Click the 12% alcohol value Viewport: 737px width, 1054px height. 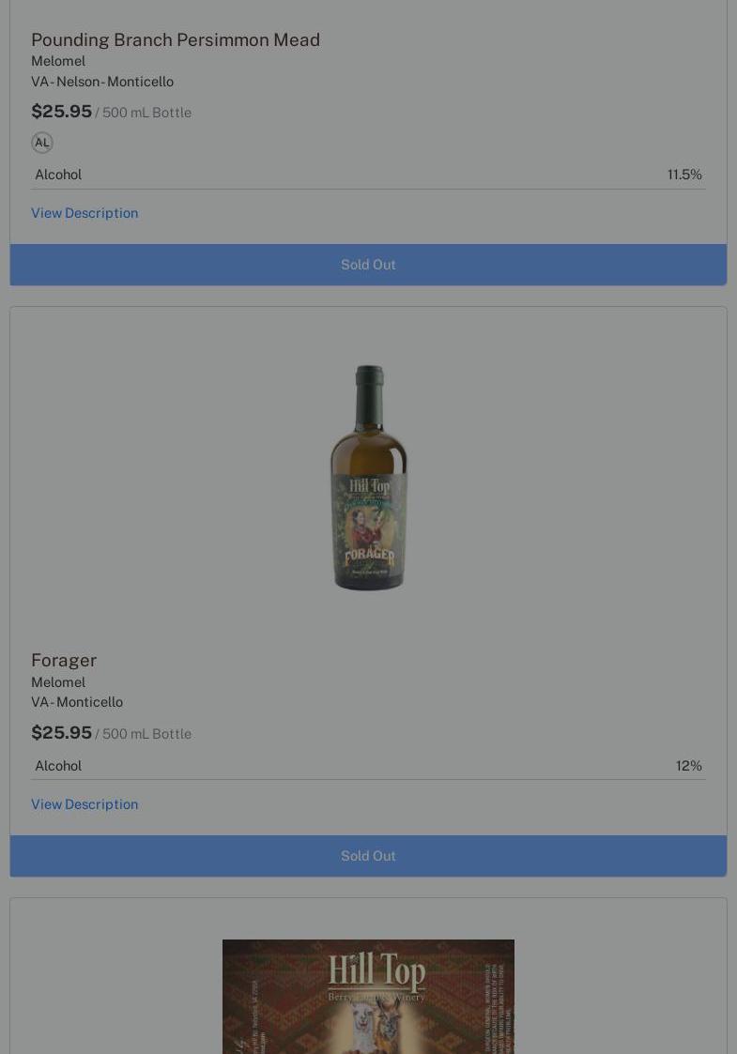(x=688, y=766)
